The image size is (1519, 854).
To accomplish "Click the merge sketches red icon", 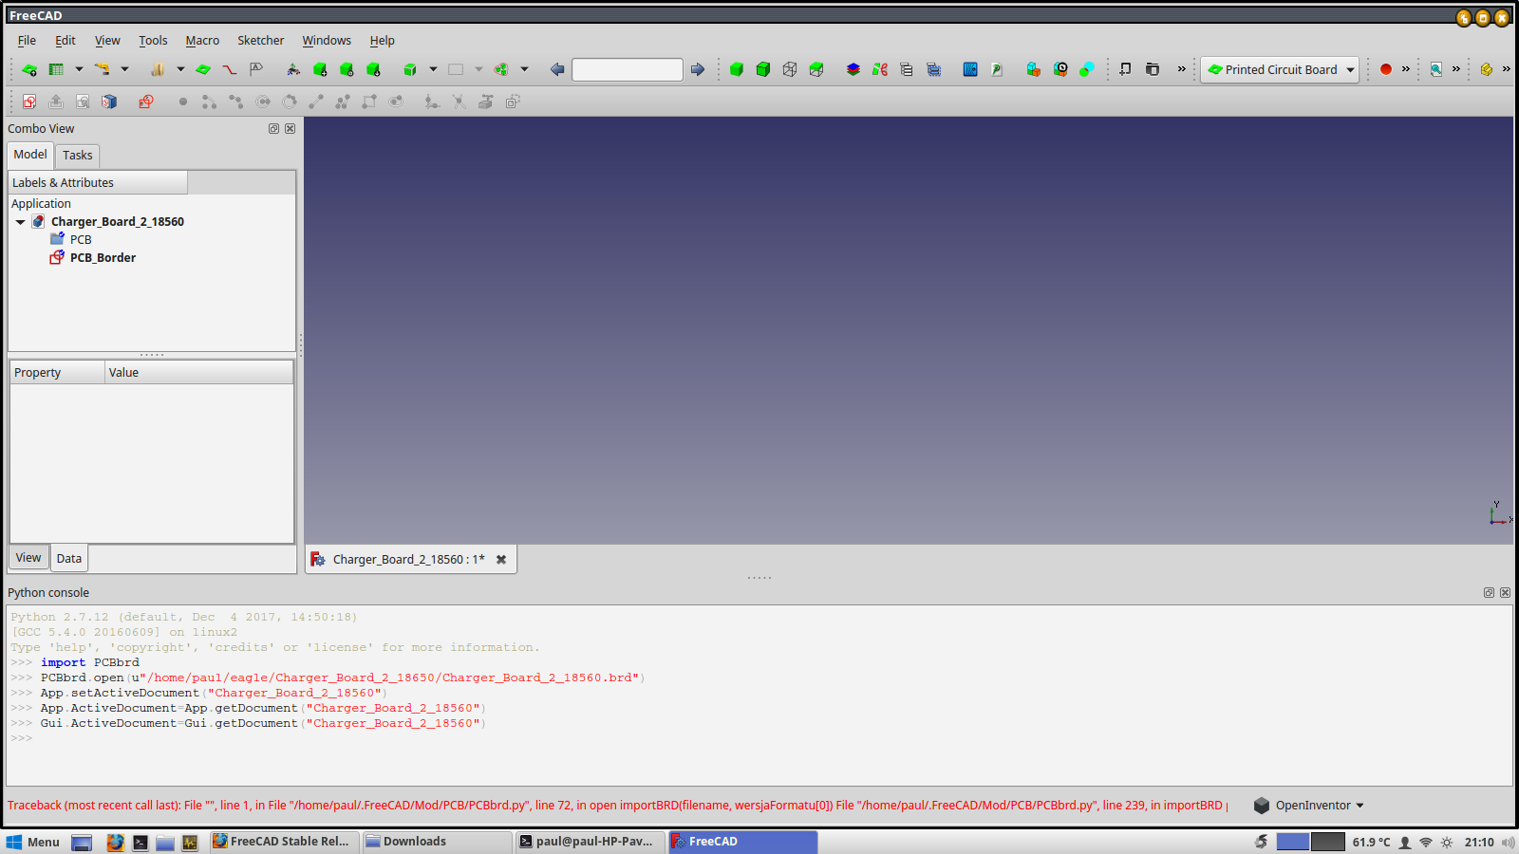I will [146, 102].
